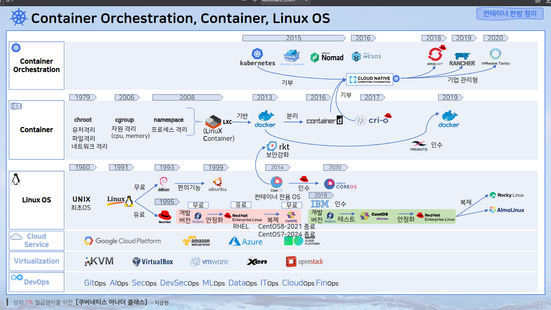This screenshot has width=551, height=310.
Task: Click the OpenShift logo
Action: coord(436,55)
